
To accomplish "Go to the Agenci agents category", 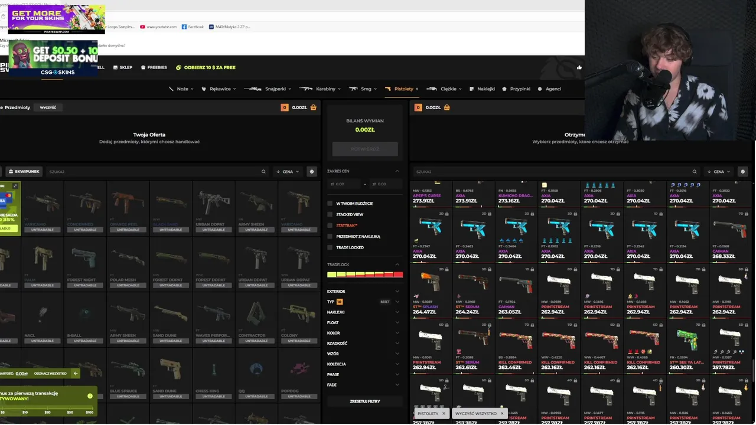I will click(x=549, y=89).
